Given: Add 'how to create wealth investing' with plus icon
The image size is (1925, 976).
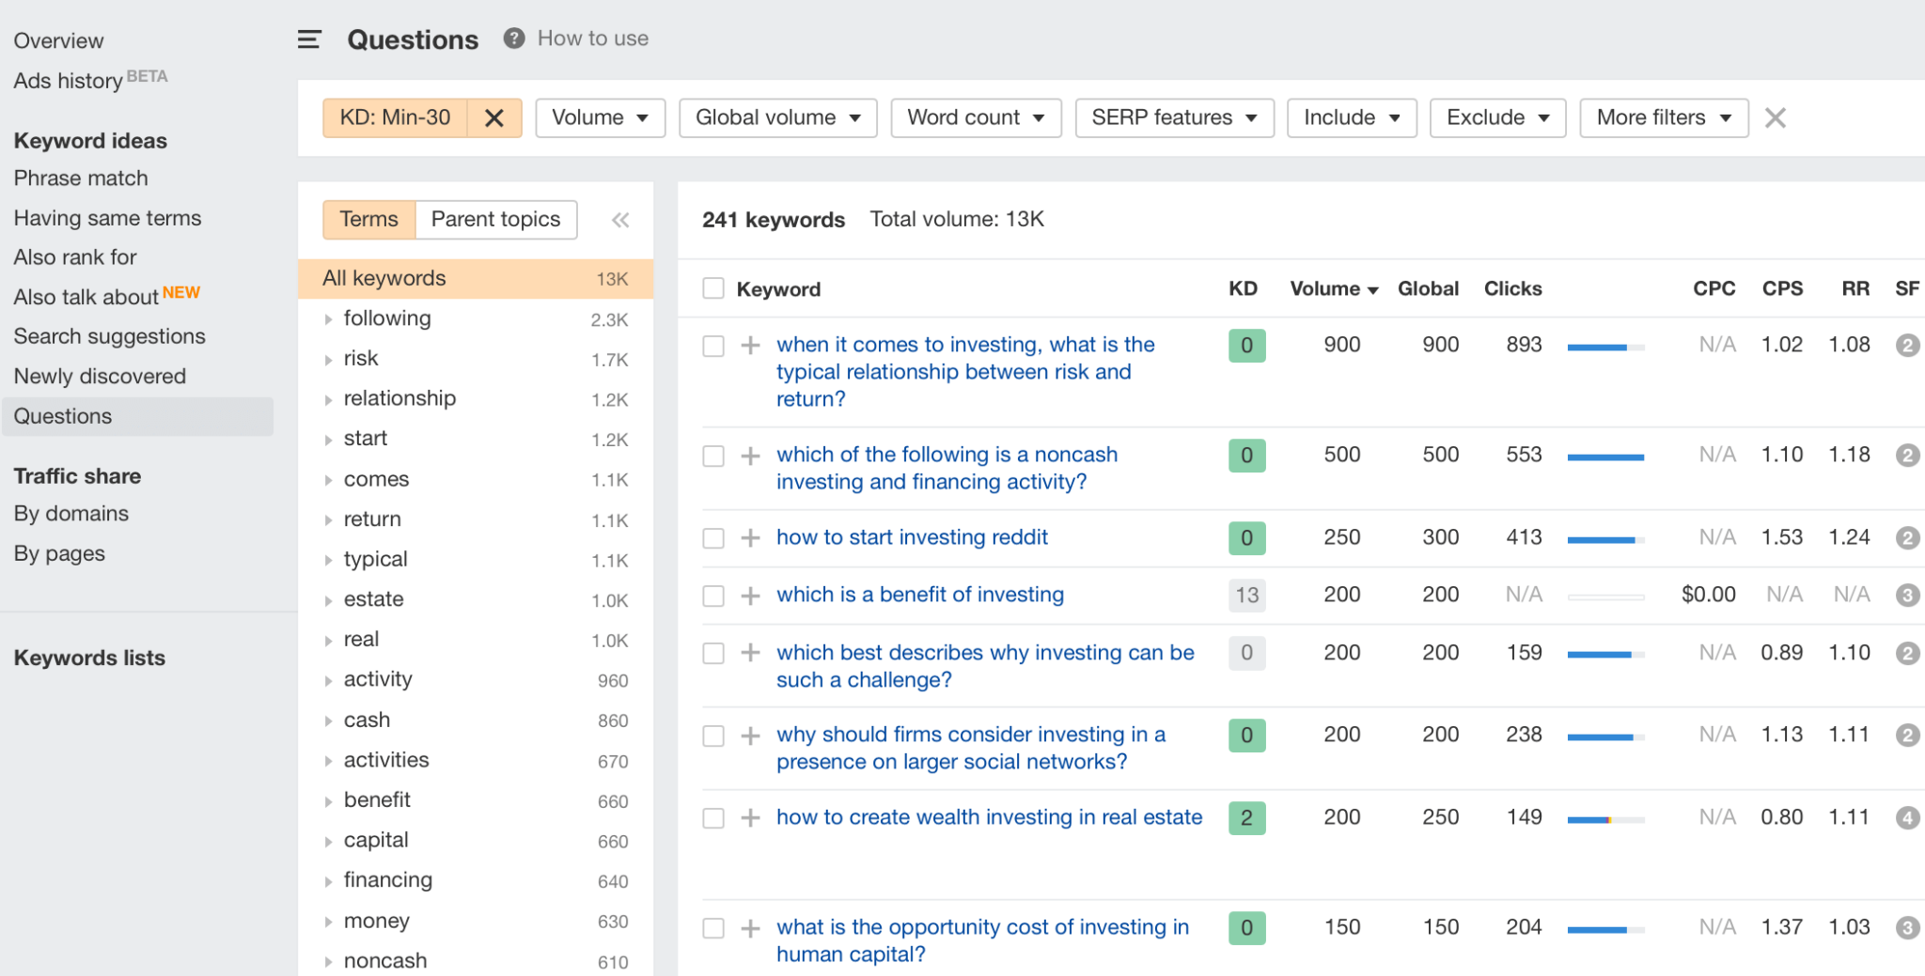Looking at the screenshot, I should pos(750,818).
